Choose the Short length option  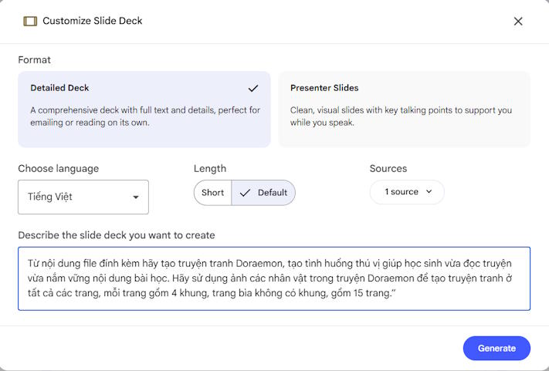click(x=212, y=193)
